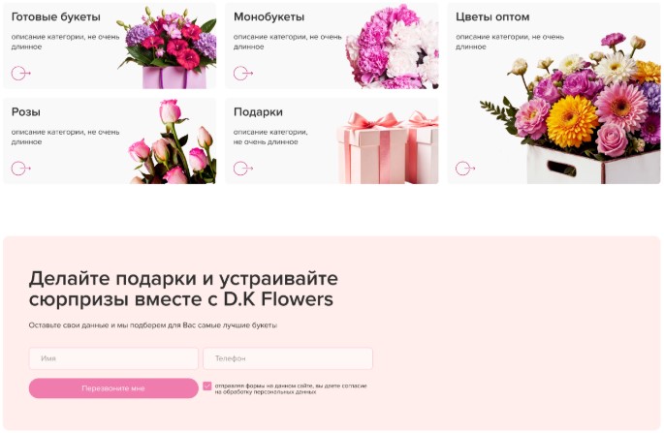Viewport: 664px width, 433px height.
Task: Open the Подарки category title
Action: point(258,112)
